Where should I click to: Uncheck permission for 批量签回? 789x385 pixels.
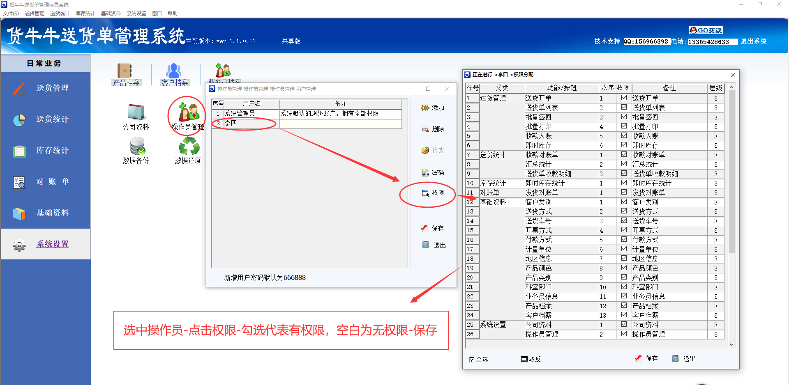click(x=624, y=117)
